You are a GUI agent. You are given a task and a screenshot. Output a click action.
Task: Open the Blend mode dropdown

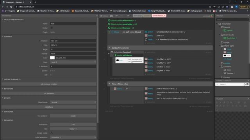tap(73, 102)
